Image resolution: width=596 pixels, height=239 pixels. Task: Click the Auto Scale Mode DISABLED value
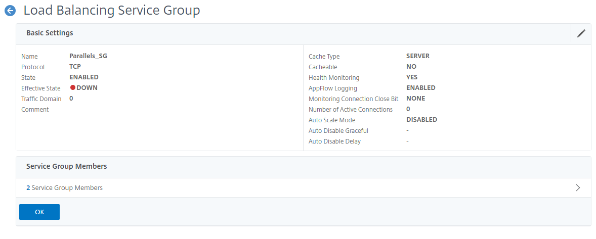[x=421, y=120]
